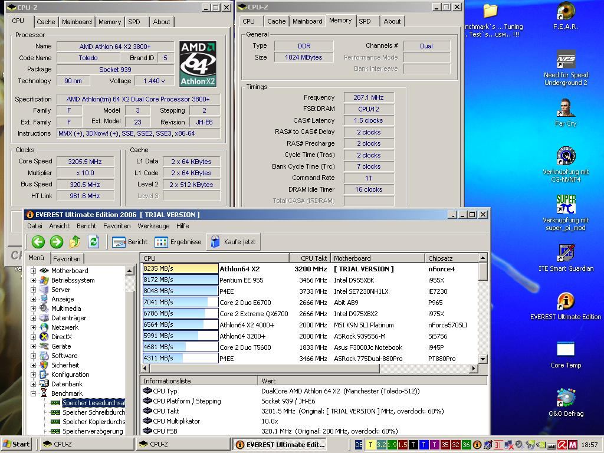
Task: Open the Ansicht menu
Action: [60, 226]
